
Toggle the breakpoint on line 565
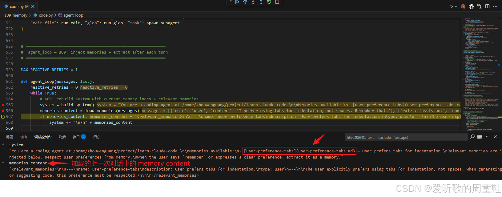tap(3, 105)
